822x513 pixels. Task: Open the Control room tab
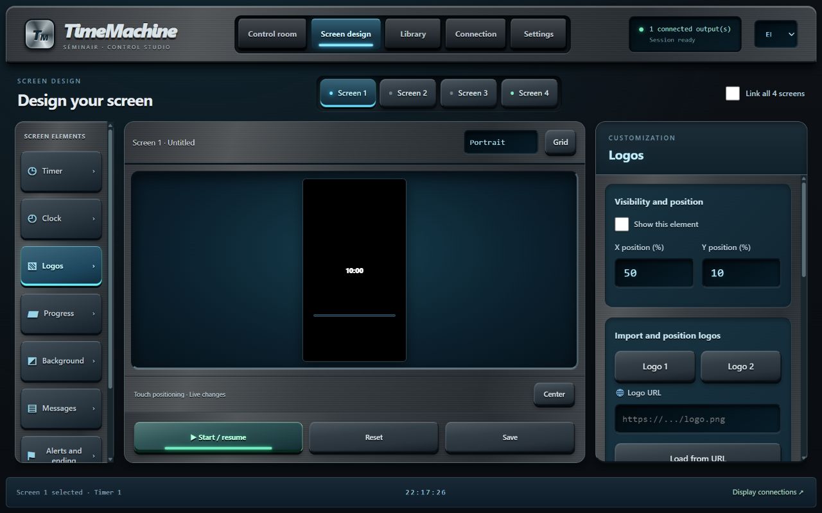[272, 34]
